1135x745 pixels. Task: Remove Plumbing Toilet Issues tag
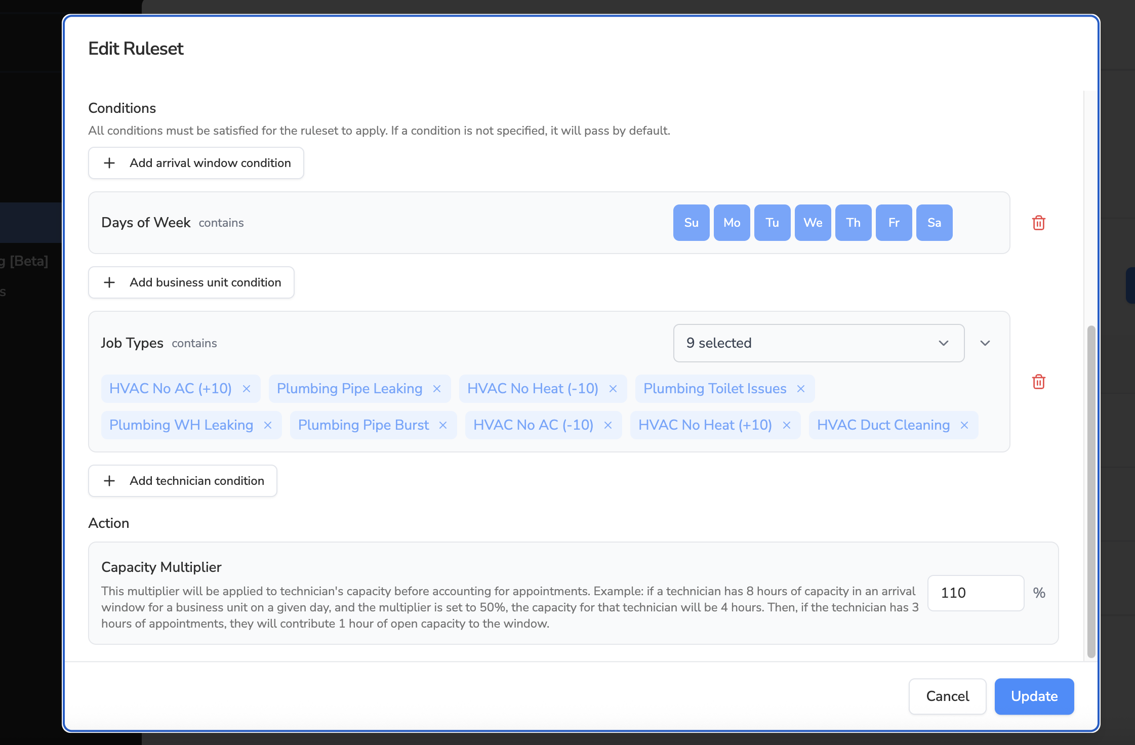coord(801,389)
